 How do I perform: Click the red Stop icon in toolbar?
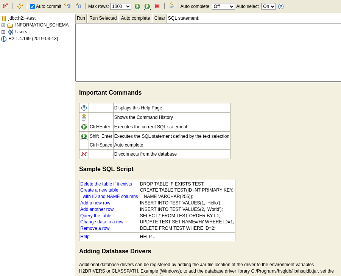click(x=157, y=6)
